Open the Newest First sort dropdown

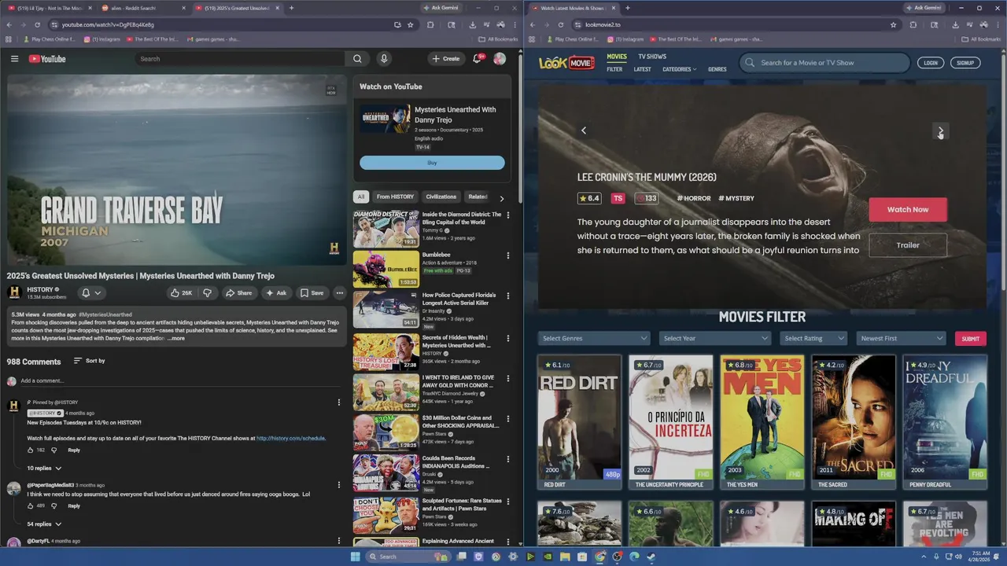tap(901, 339)
